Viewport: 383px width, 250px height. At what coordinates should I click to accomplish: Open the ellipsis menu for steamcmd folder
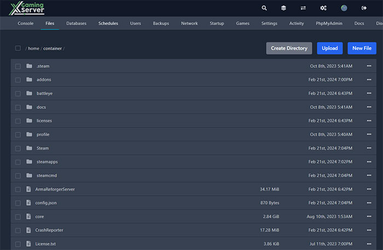[369, 176]
